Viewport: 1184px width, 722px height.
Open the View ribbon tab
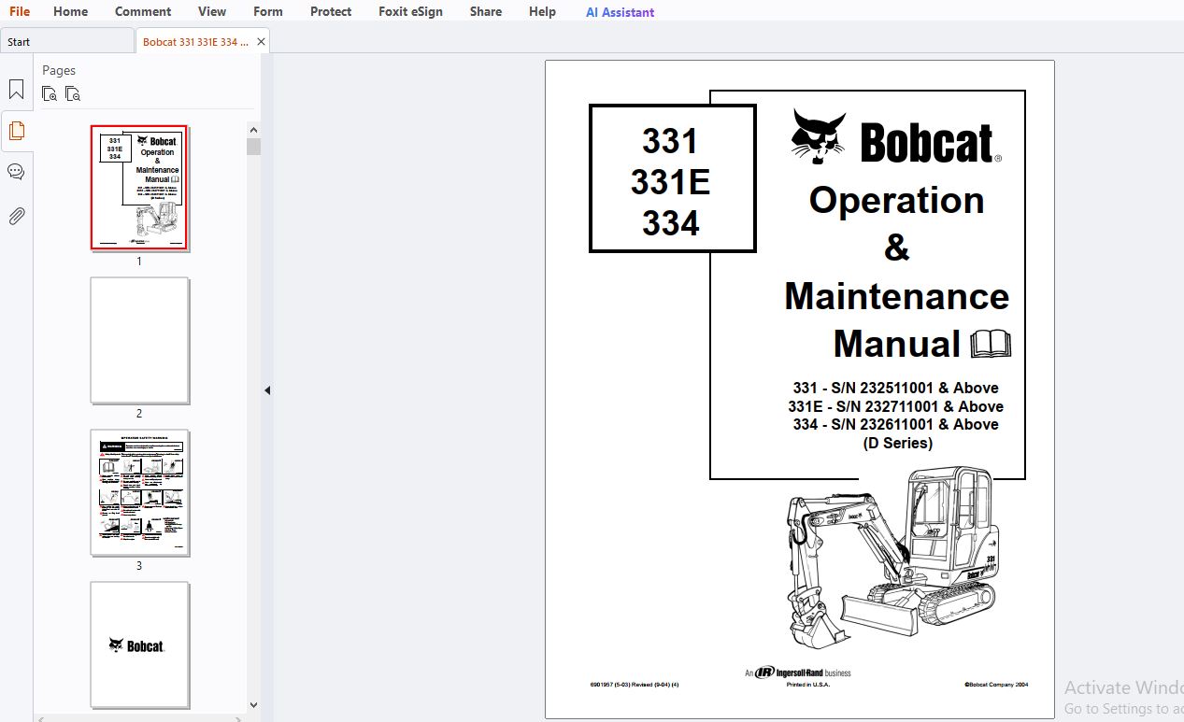pyautogui.click(x=212, y=11)
